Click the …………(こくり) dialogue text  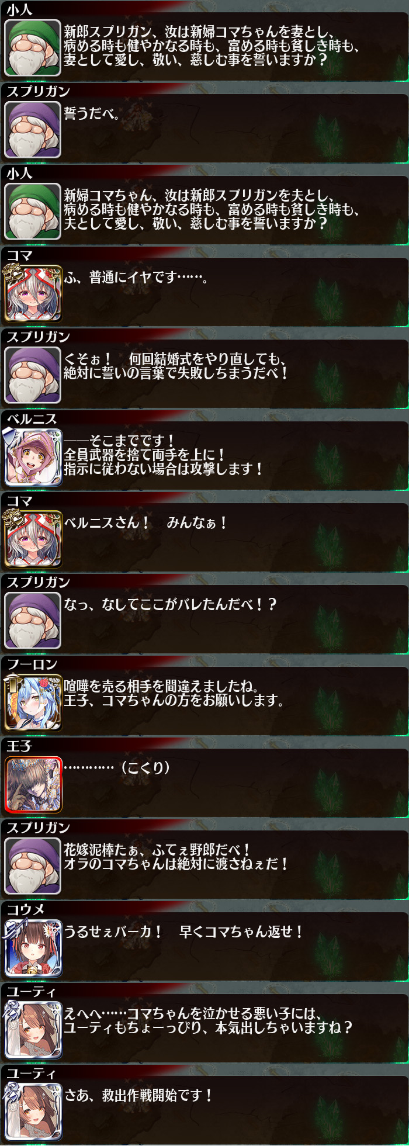tap(117, 768)
